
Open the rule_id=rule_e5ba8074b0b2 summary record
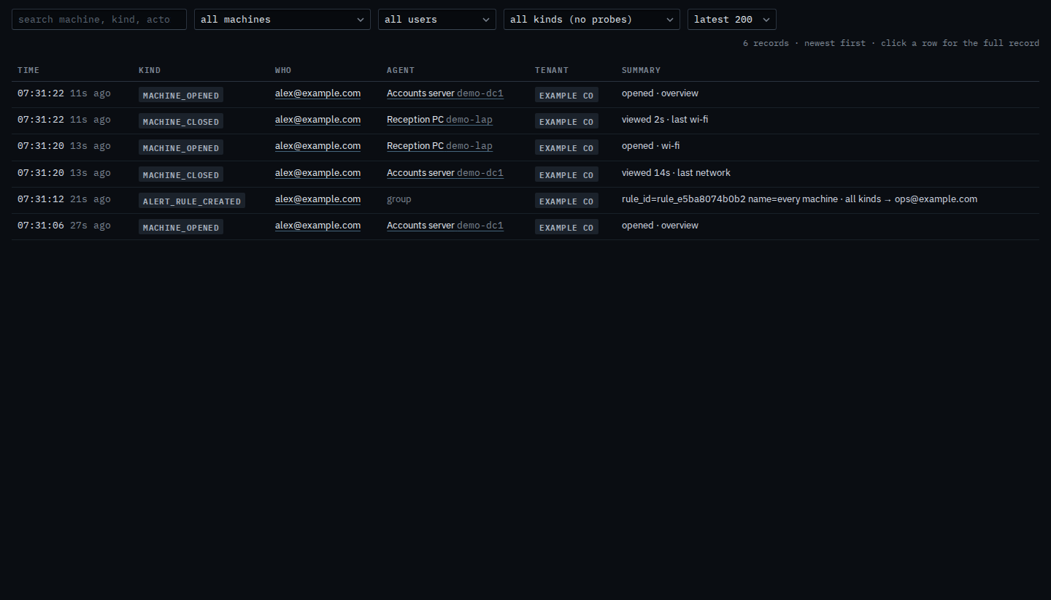point(799,199)
